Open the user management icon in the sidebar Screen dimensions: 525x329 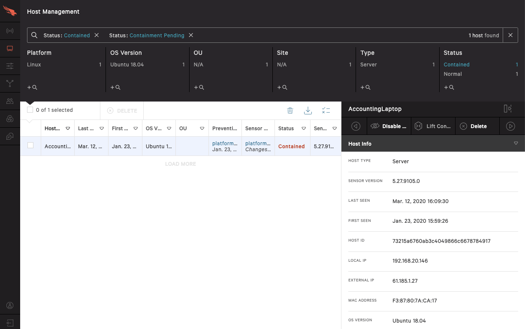pos(9,101)
